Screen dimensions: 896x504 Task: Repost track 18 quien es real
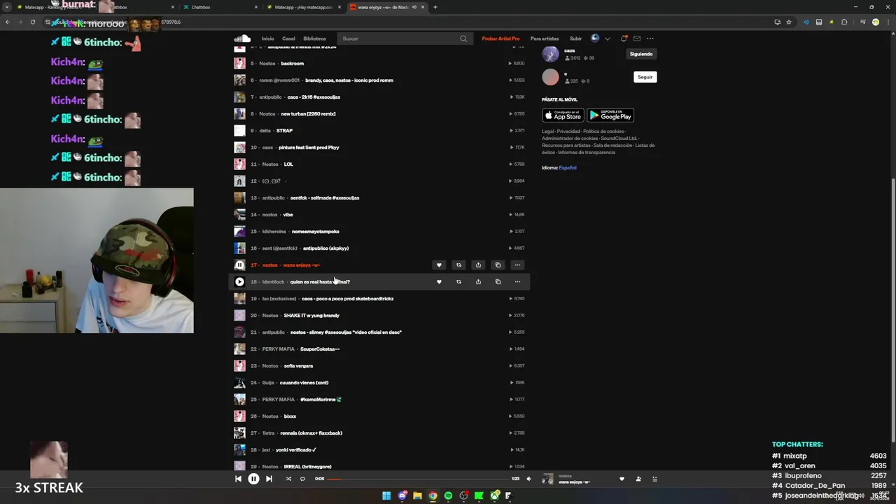pyautogui.click(x=458, y=281)
